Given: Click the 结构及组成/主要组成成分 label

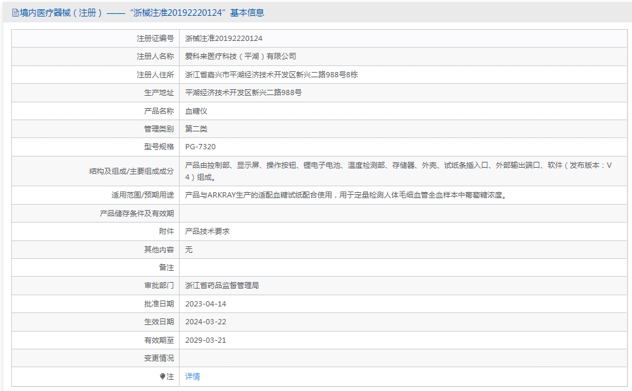Looking at the screenshot, I should coord(131,171).
